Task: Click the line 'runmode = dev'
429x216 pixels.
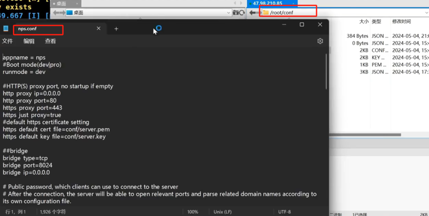Action: click(x=24, y=72)
